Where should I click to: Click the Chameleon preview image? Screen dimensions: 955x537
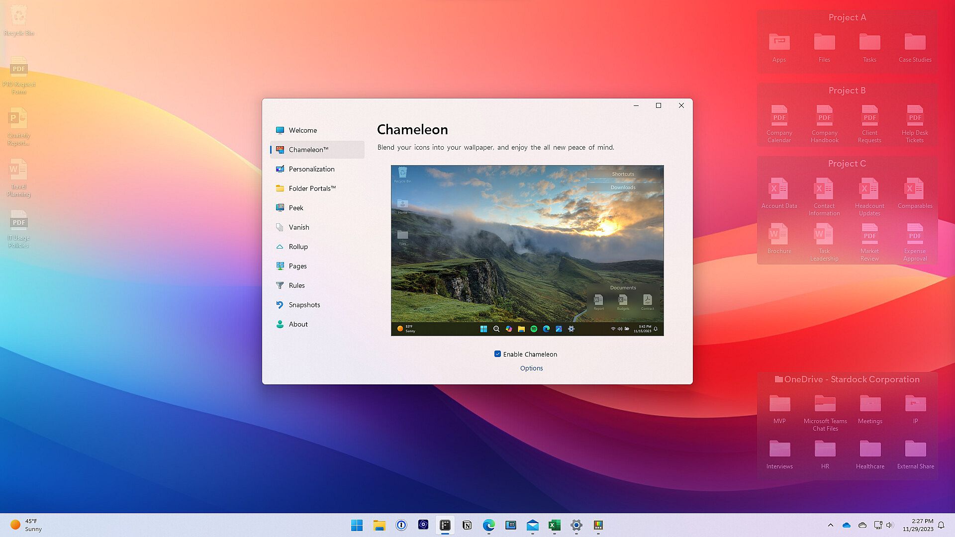click(x=527, y=251)
